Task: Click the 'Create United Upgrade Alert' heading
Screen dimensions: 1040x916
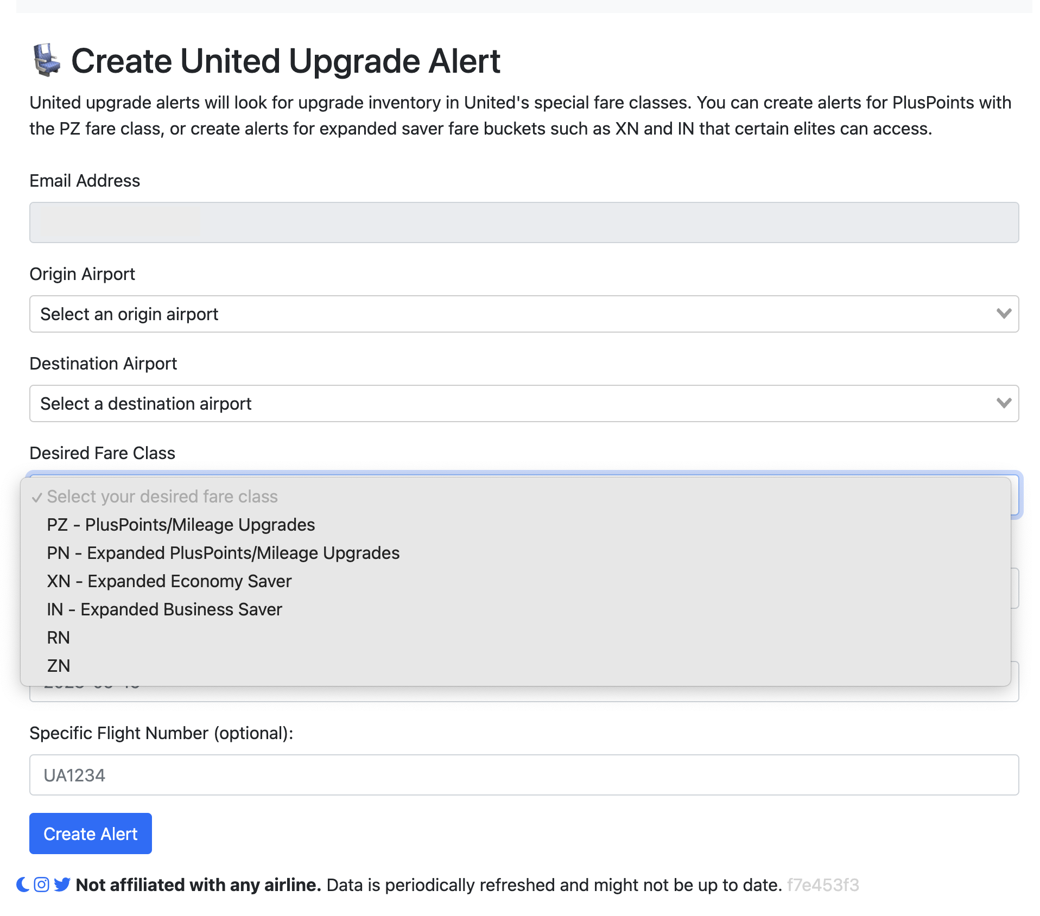Action: (x=286, y=60)
